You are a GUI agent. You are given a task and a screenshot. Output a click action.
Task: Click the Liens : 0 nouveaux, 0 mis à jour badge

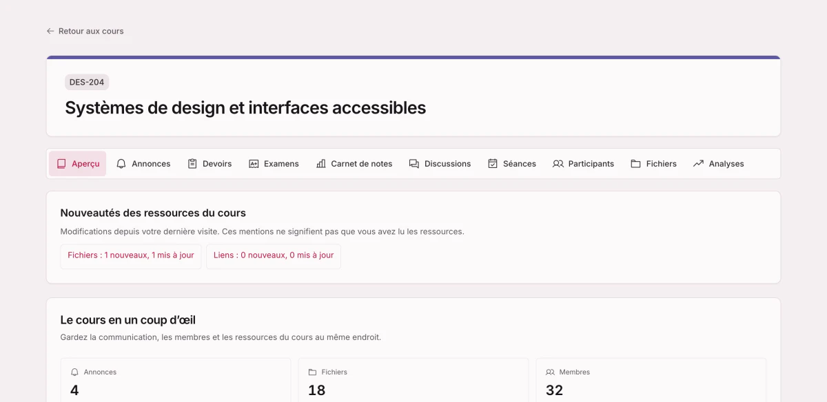click(x=274, y=255)
